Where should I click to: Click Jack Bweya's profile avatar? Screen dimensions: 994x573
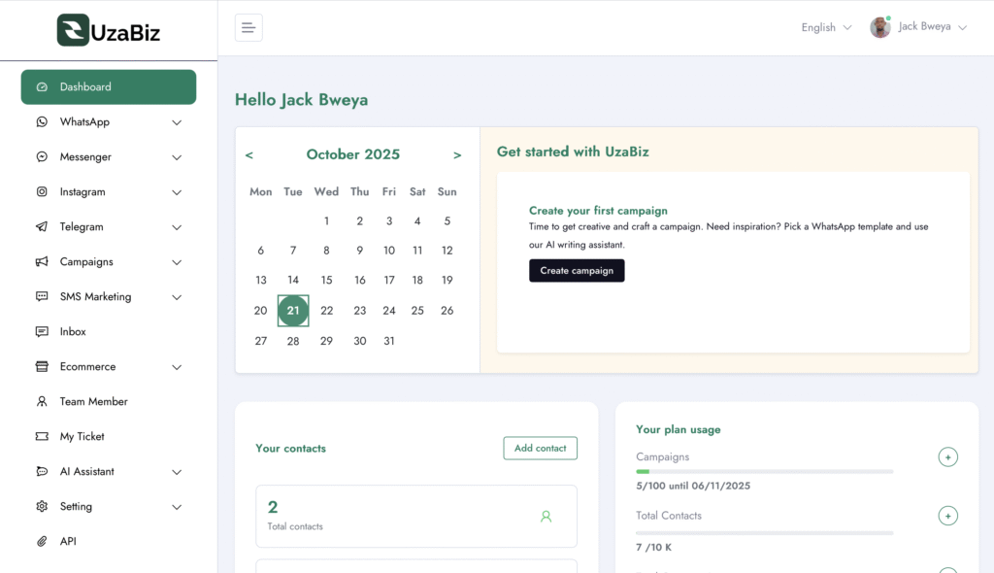880,27
